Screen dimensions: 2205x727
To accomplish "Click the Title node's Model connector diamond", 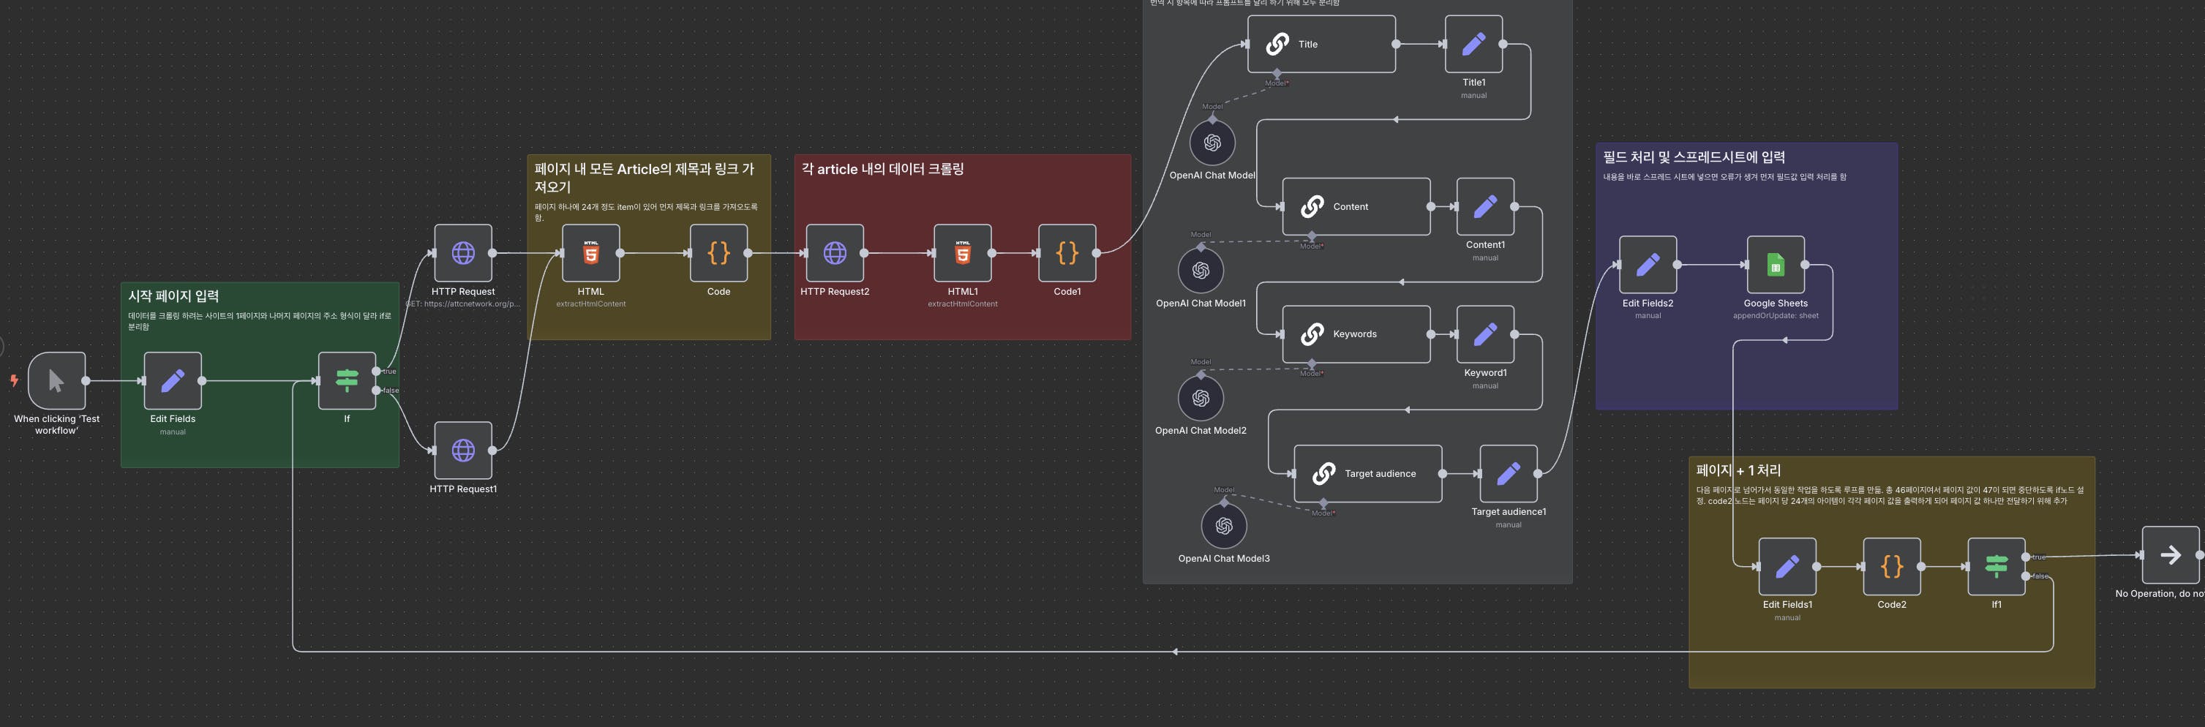I will tap(1277, 74).
